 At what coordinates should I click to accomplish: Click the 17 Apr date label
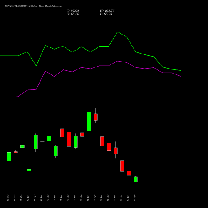74,198
